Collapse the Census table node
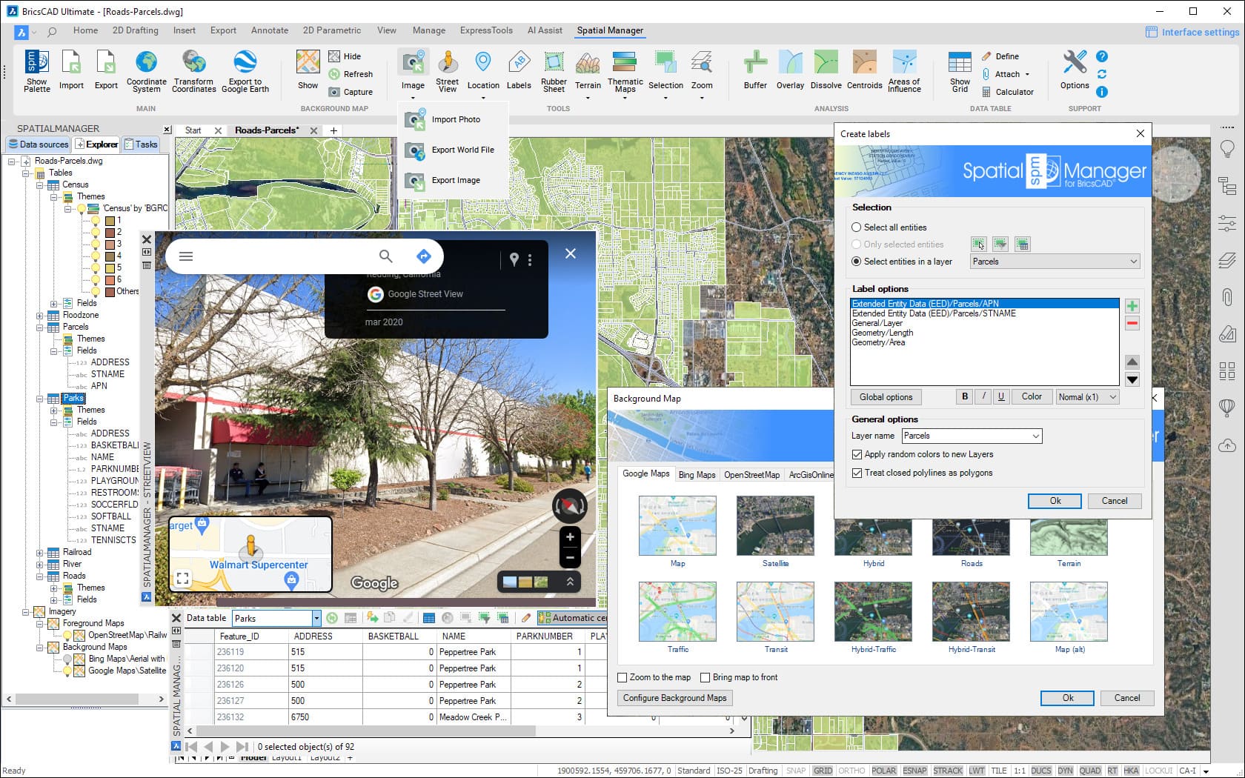The image size is (1245, 778). click(x=40, y=184)
